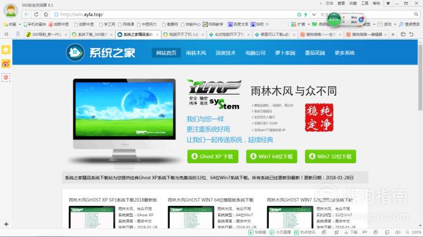Click the user avatar icon
The height and width of the screenshot is (237, 423).
tap(11, 11)
